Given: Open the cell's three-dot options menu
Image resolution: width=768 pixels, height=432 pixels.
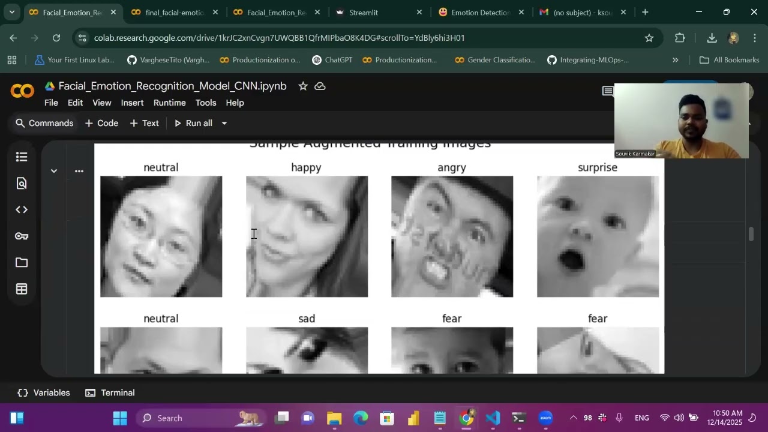Looking at the screenshot, I should (x=79, y=171).
